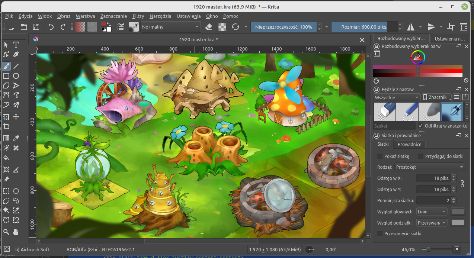474x258 pixels.
Task: Click the Znacznik tag button
Action: pos(437,97)
